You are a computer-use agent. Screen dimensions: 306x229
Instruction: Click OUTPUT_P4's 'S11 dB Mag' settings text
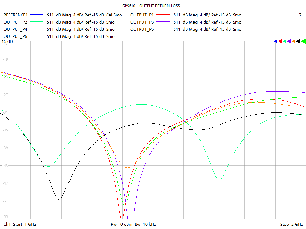pos(59,29)
